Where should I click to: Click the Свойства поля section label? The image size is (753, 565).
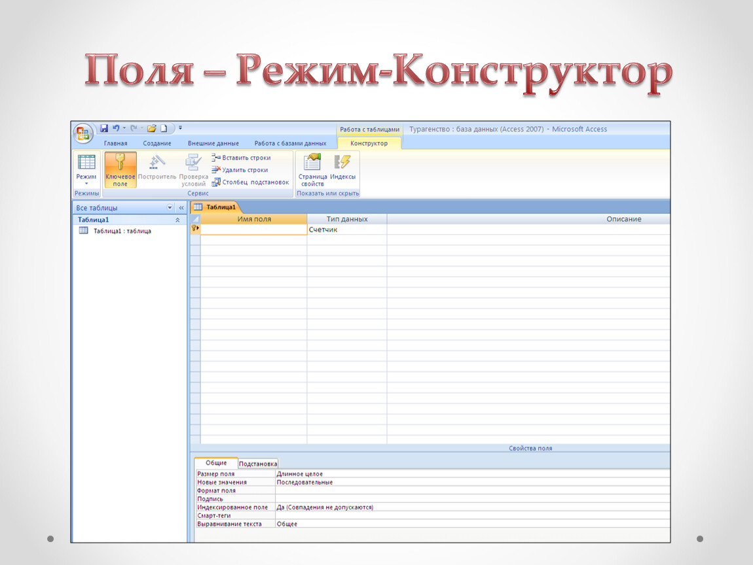[x=530, y=449]
